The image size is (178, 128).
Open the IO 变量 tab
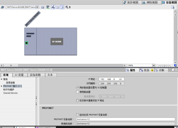(x=19, y=75)
